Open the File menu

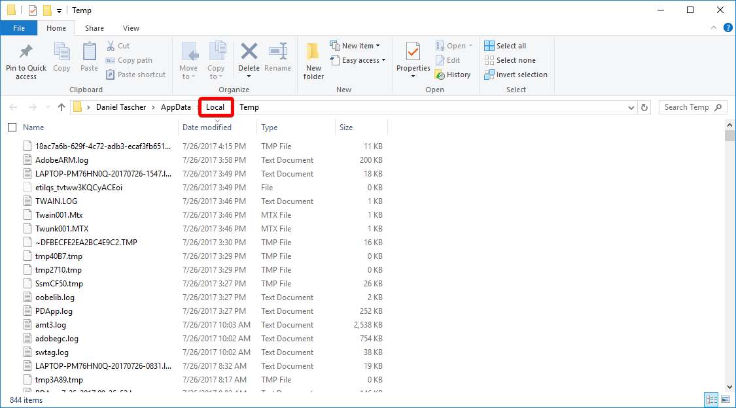pos(19,28)
